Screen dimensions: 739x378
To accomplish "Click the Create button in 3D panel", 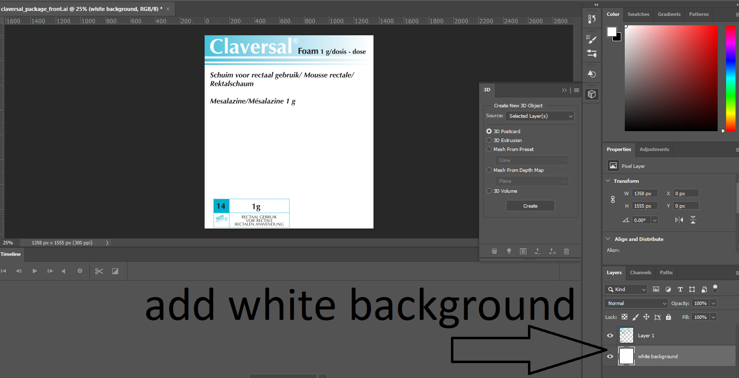I will point(530,206).
